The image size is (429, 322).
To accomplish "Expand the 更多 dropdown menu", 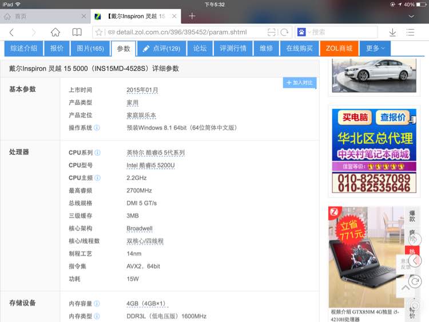I will (x=375, y=49).
